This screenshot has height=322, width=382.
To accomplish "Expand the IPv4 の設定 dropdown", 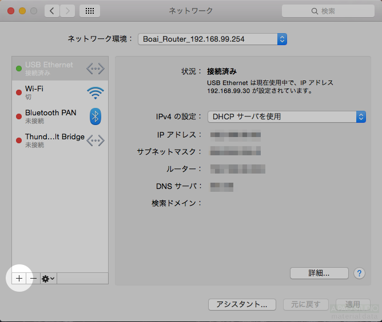I will (286, 116).
